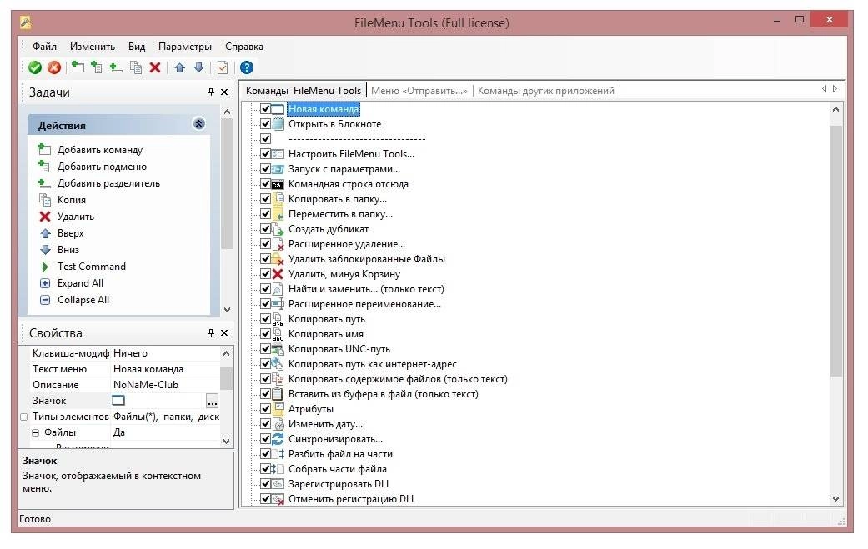Close the Задачи panel
The width and height of the screenshot is (868, 549).
tap(224, 92)
